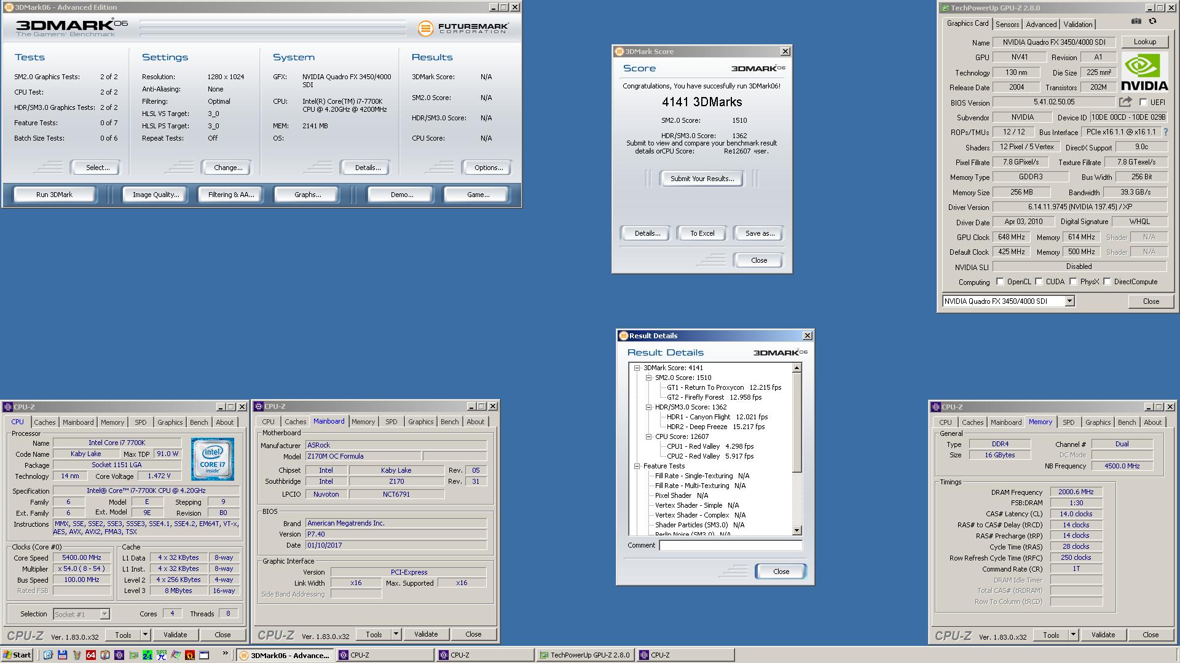Select GT1 - Return To Proxycon result row
1180x663 pixels.
(724, 388)
